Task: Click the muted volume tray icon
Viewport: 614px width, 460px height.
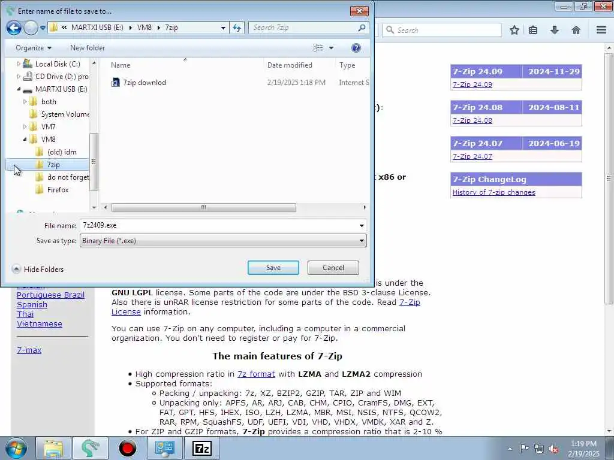Action: point(553,449)
